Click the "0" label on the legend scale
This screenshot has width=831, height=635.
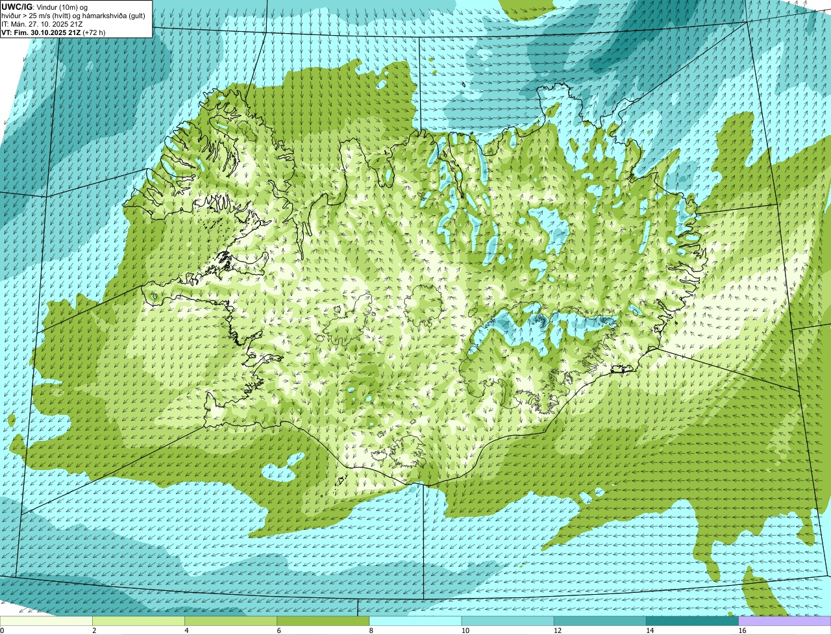coord(2,630)
